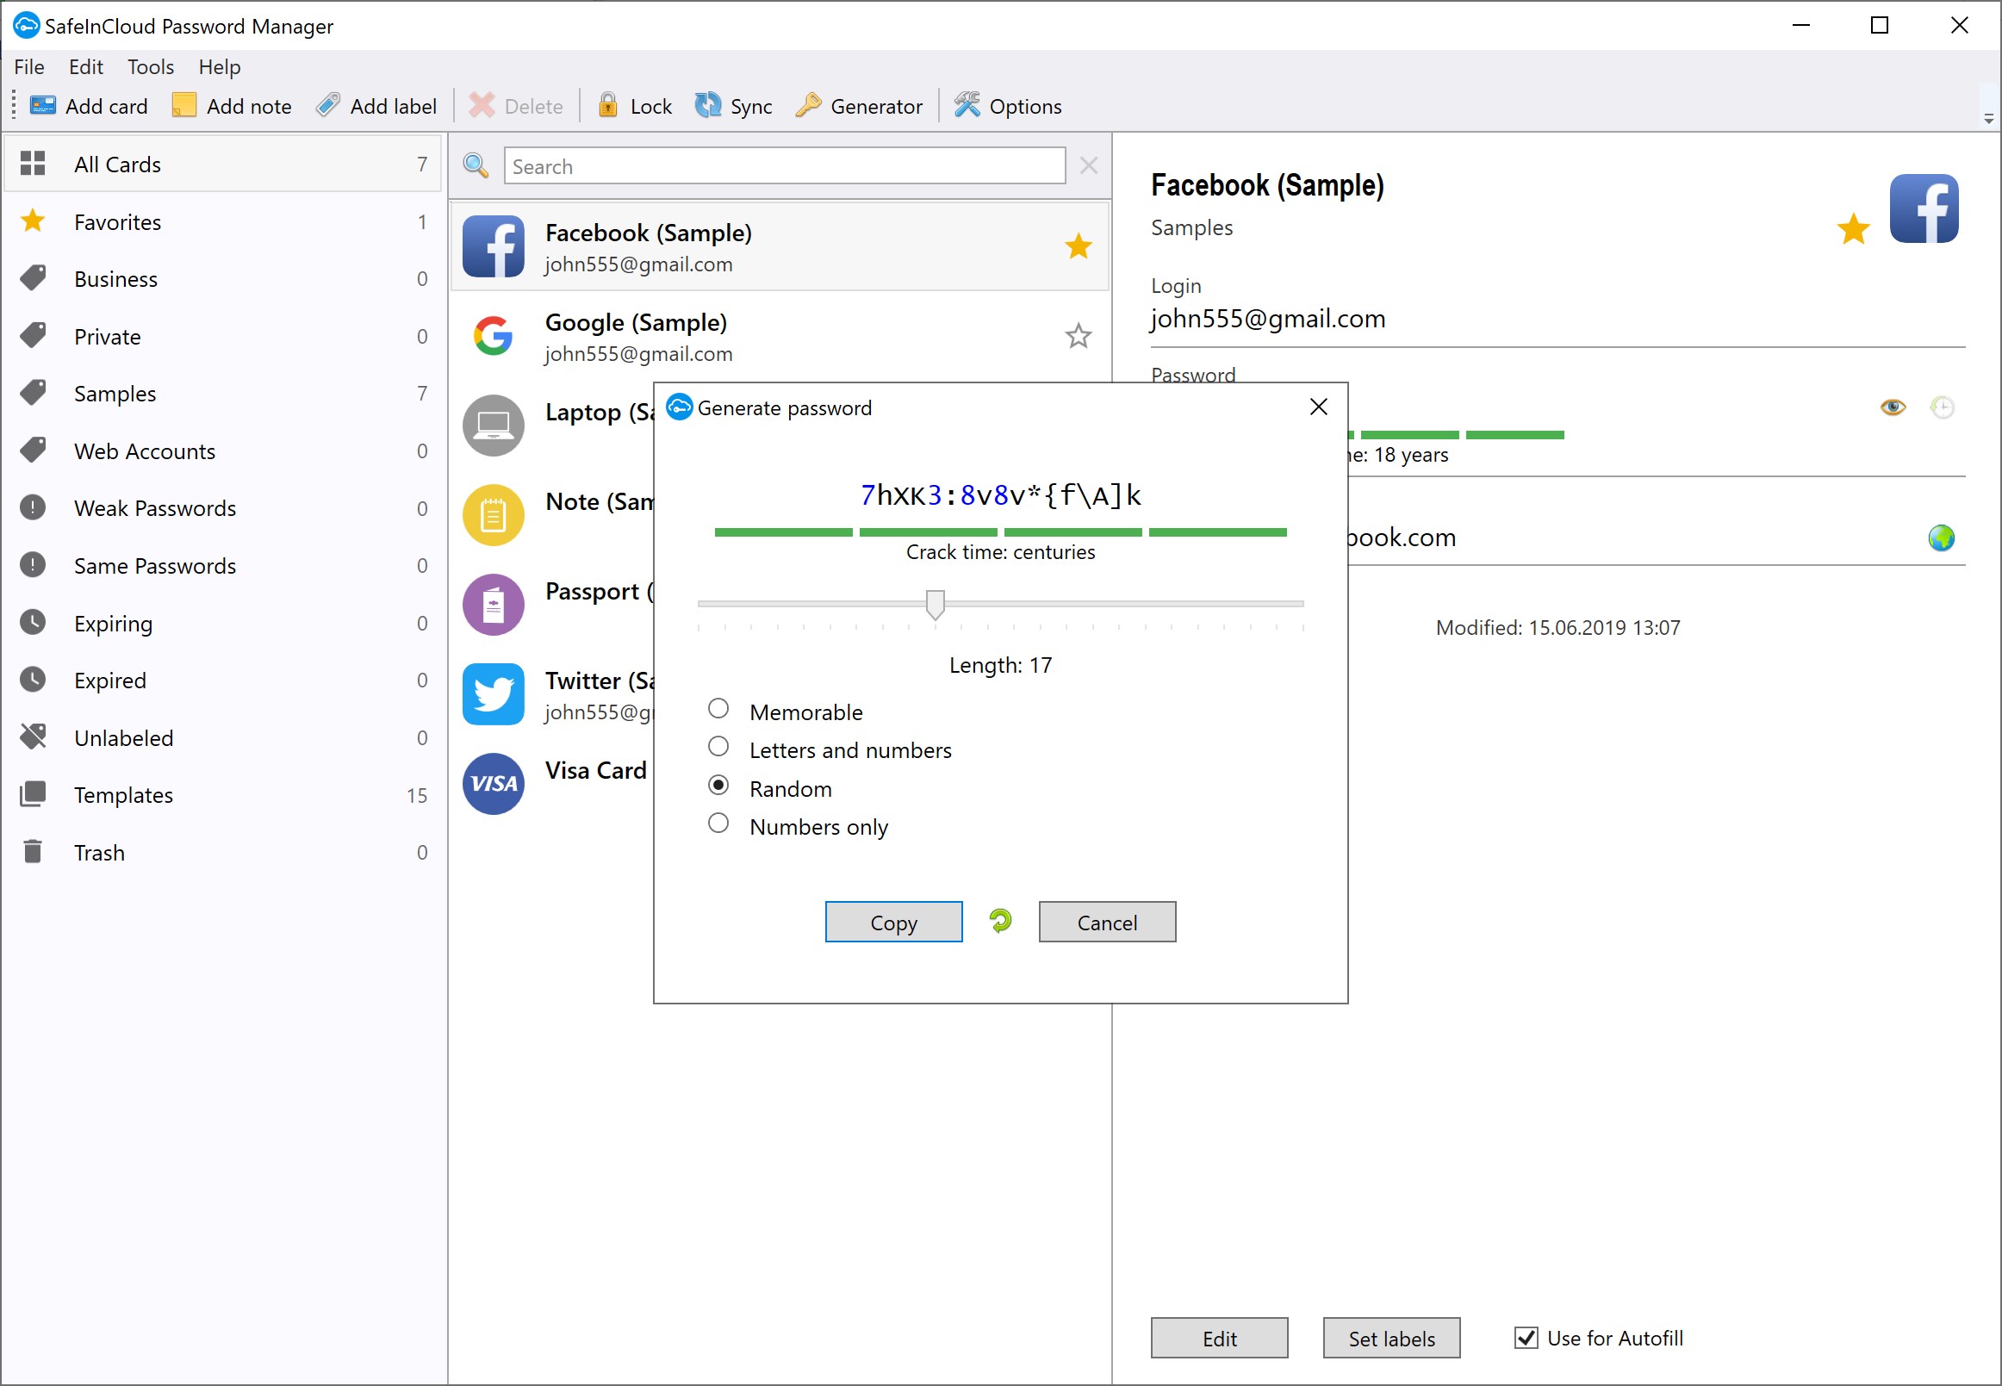
Task: Click the Sync toolbar icon
Action: click(x=708, y=105)
